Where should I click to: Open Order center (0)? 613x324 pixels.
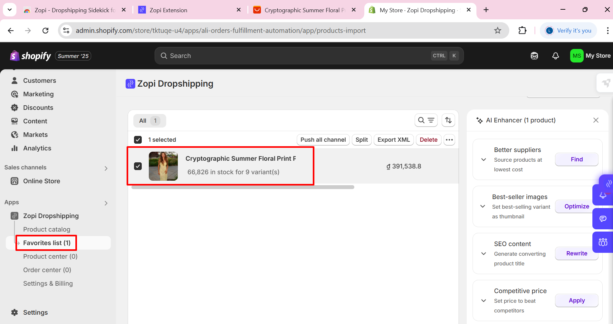coord(47,270)
